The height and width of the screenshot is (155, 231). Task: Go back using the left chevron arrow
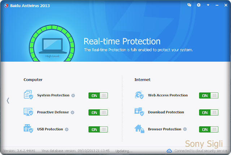8,101
